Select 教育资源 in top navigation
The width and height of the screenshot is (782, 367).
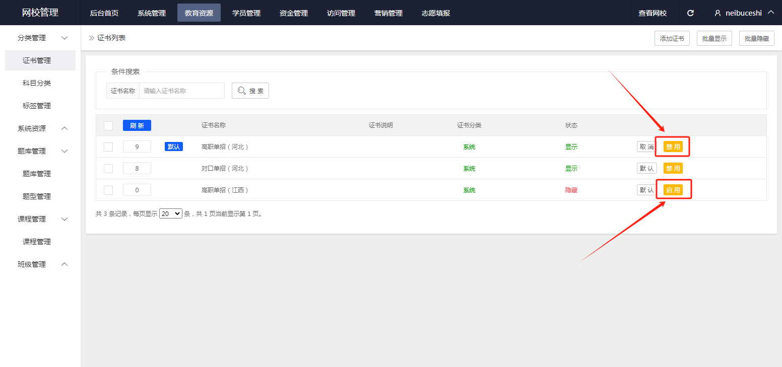[x=199, y=13]
